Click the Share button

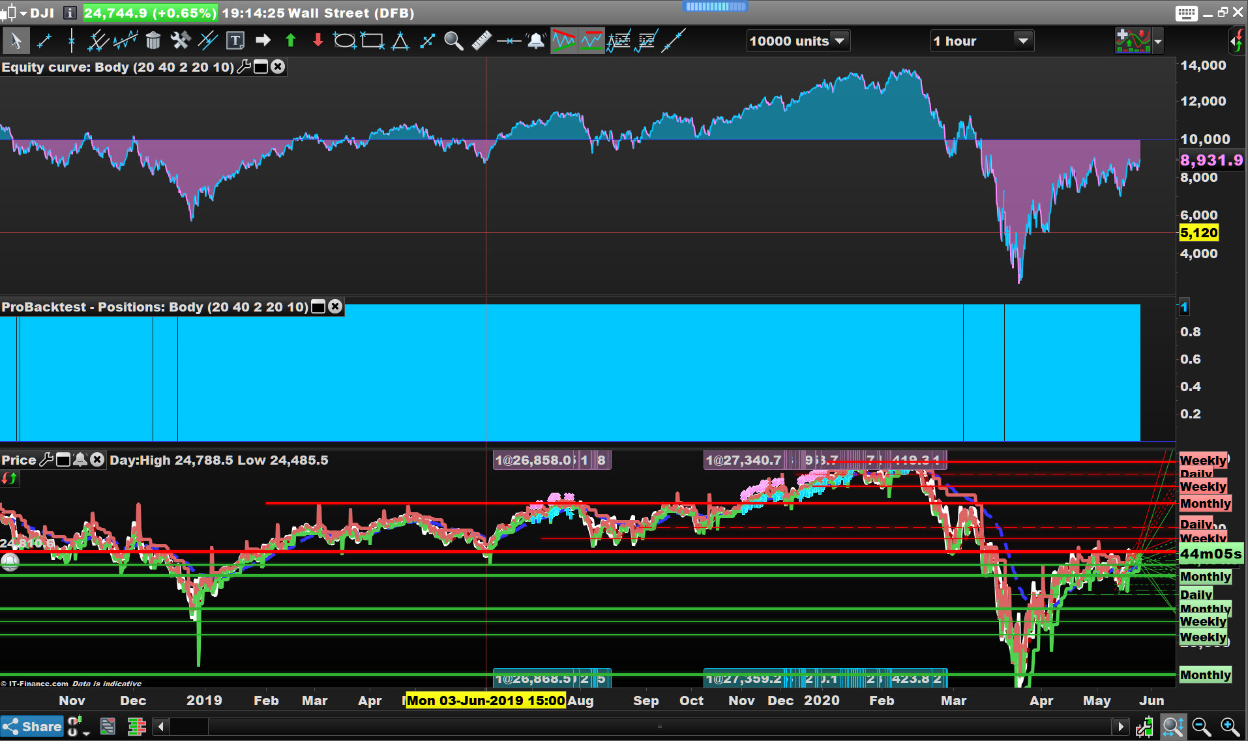coord(32,726)
